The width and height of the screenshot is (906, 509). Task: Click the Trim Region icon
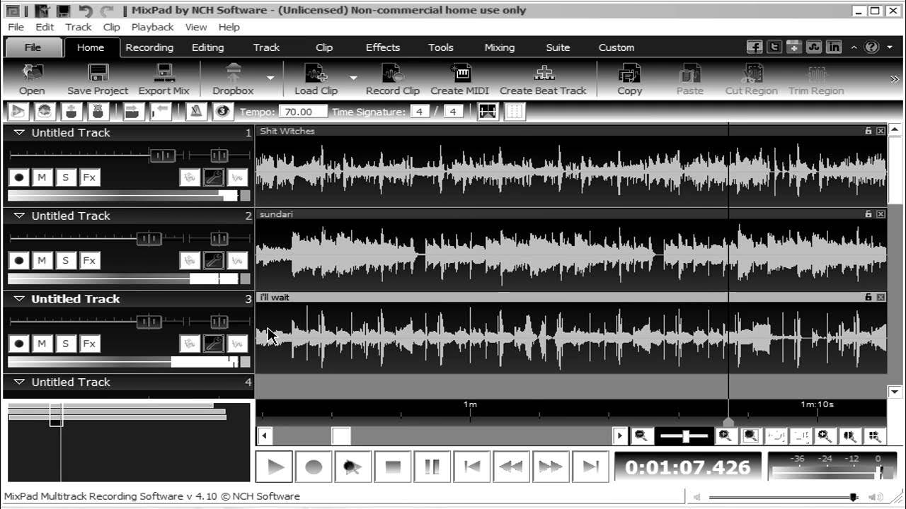[x=816, y=74]
